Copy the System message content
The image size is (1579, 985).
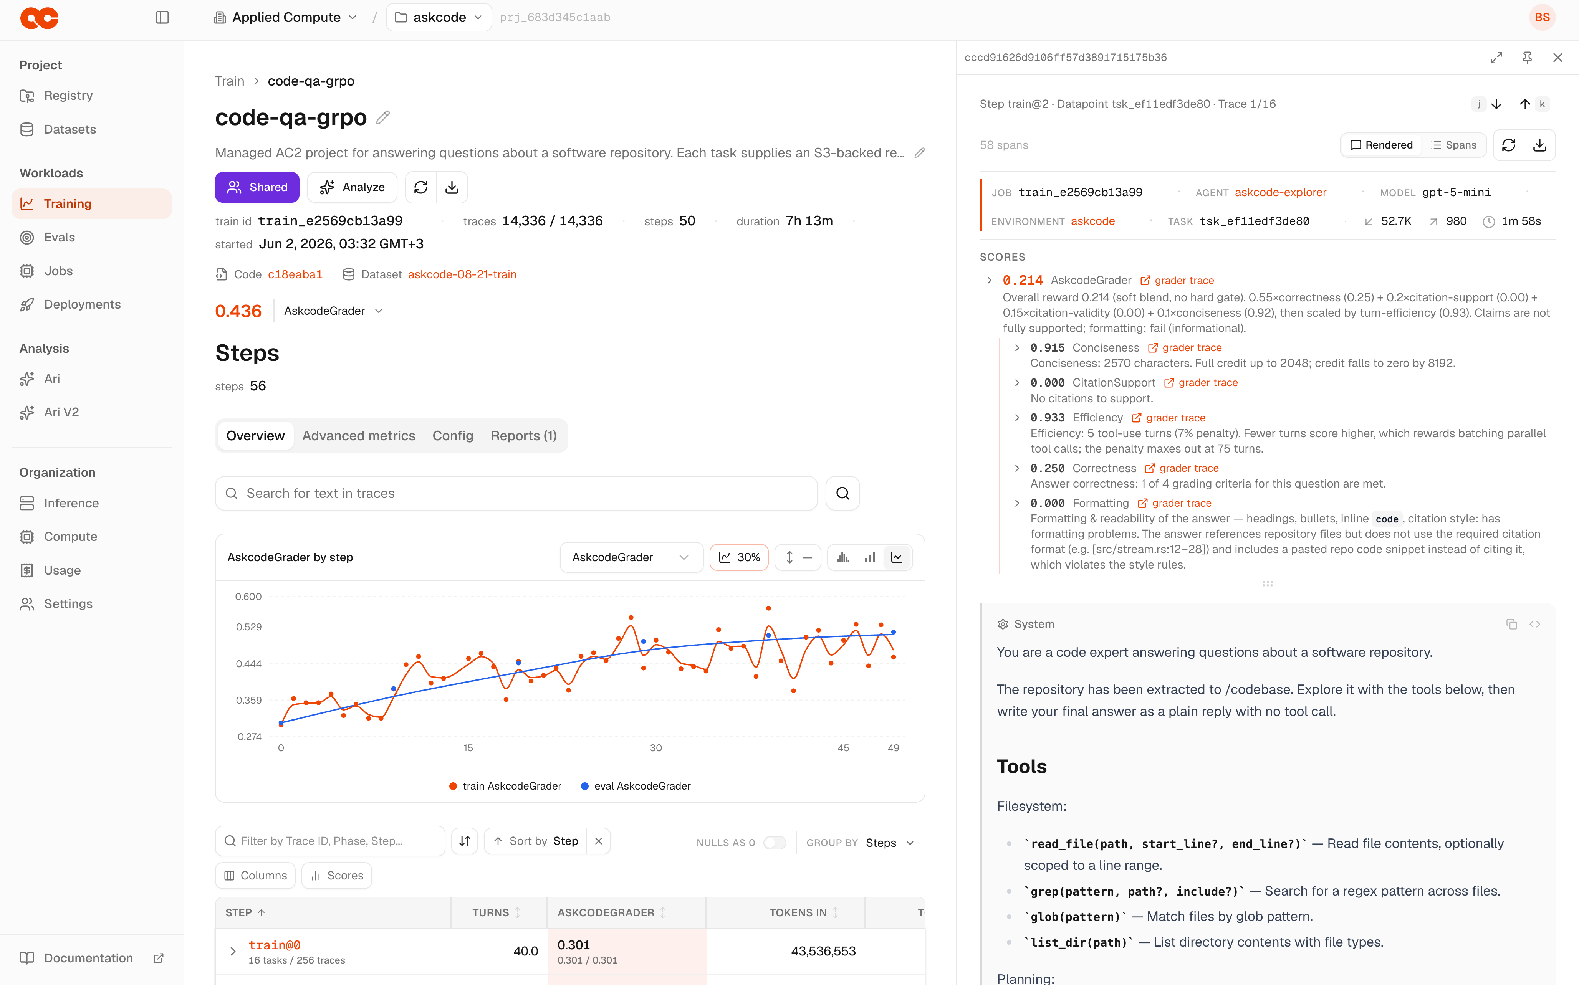tap(1511, 624)
